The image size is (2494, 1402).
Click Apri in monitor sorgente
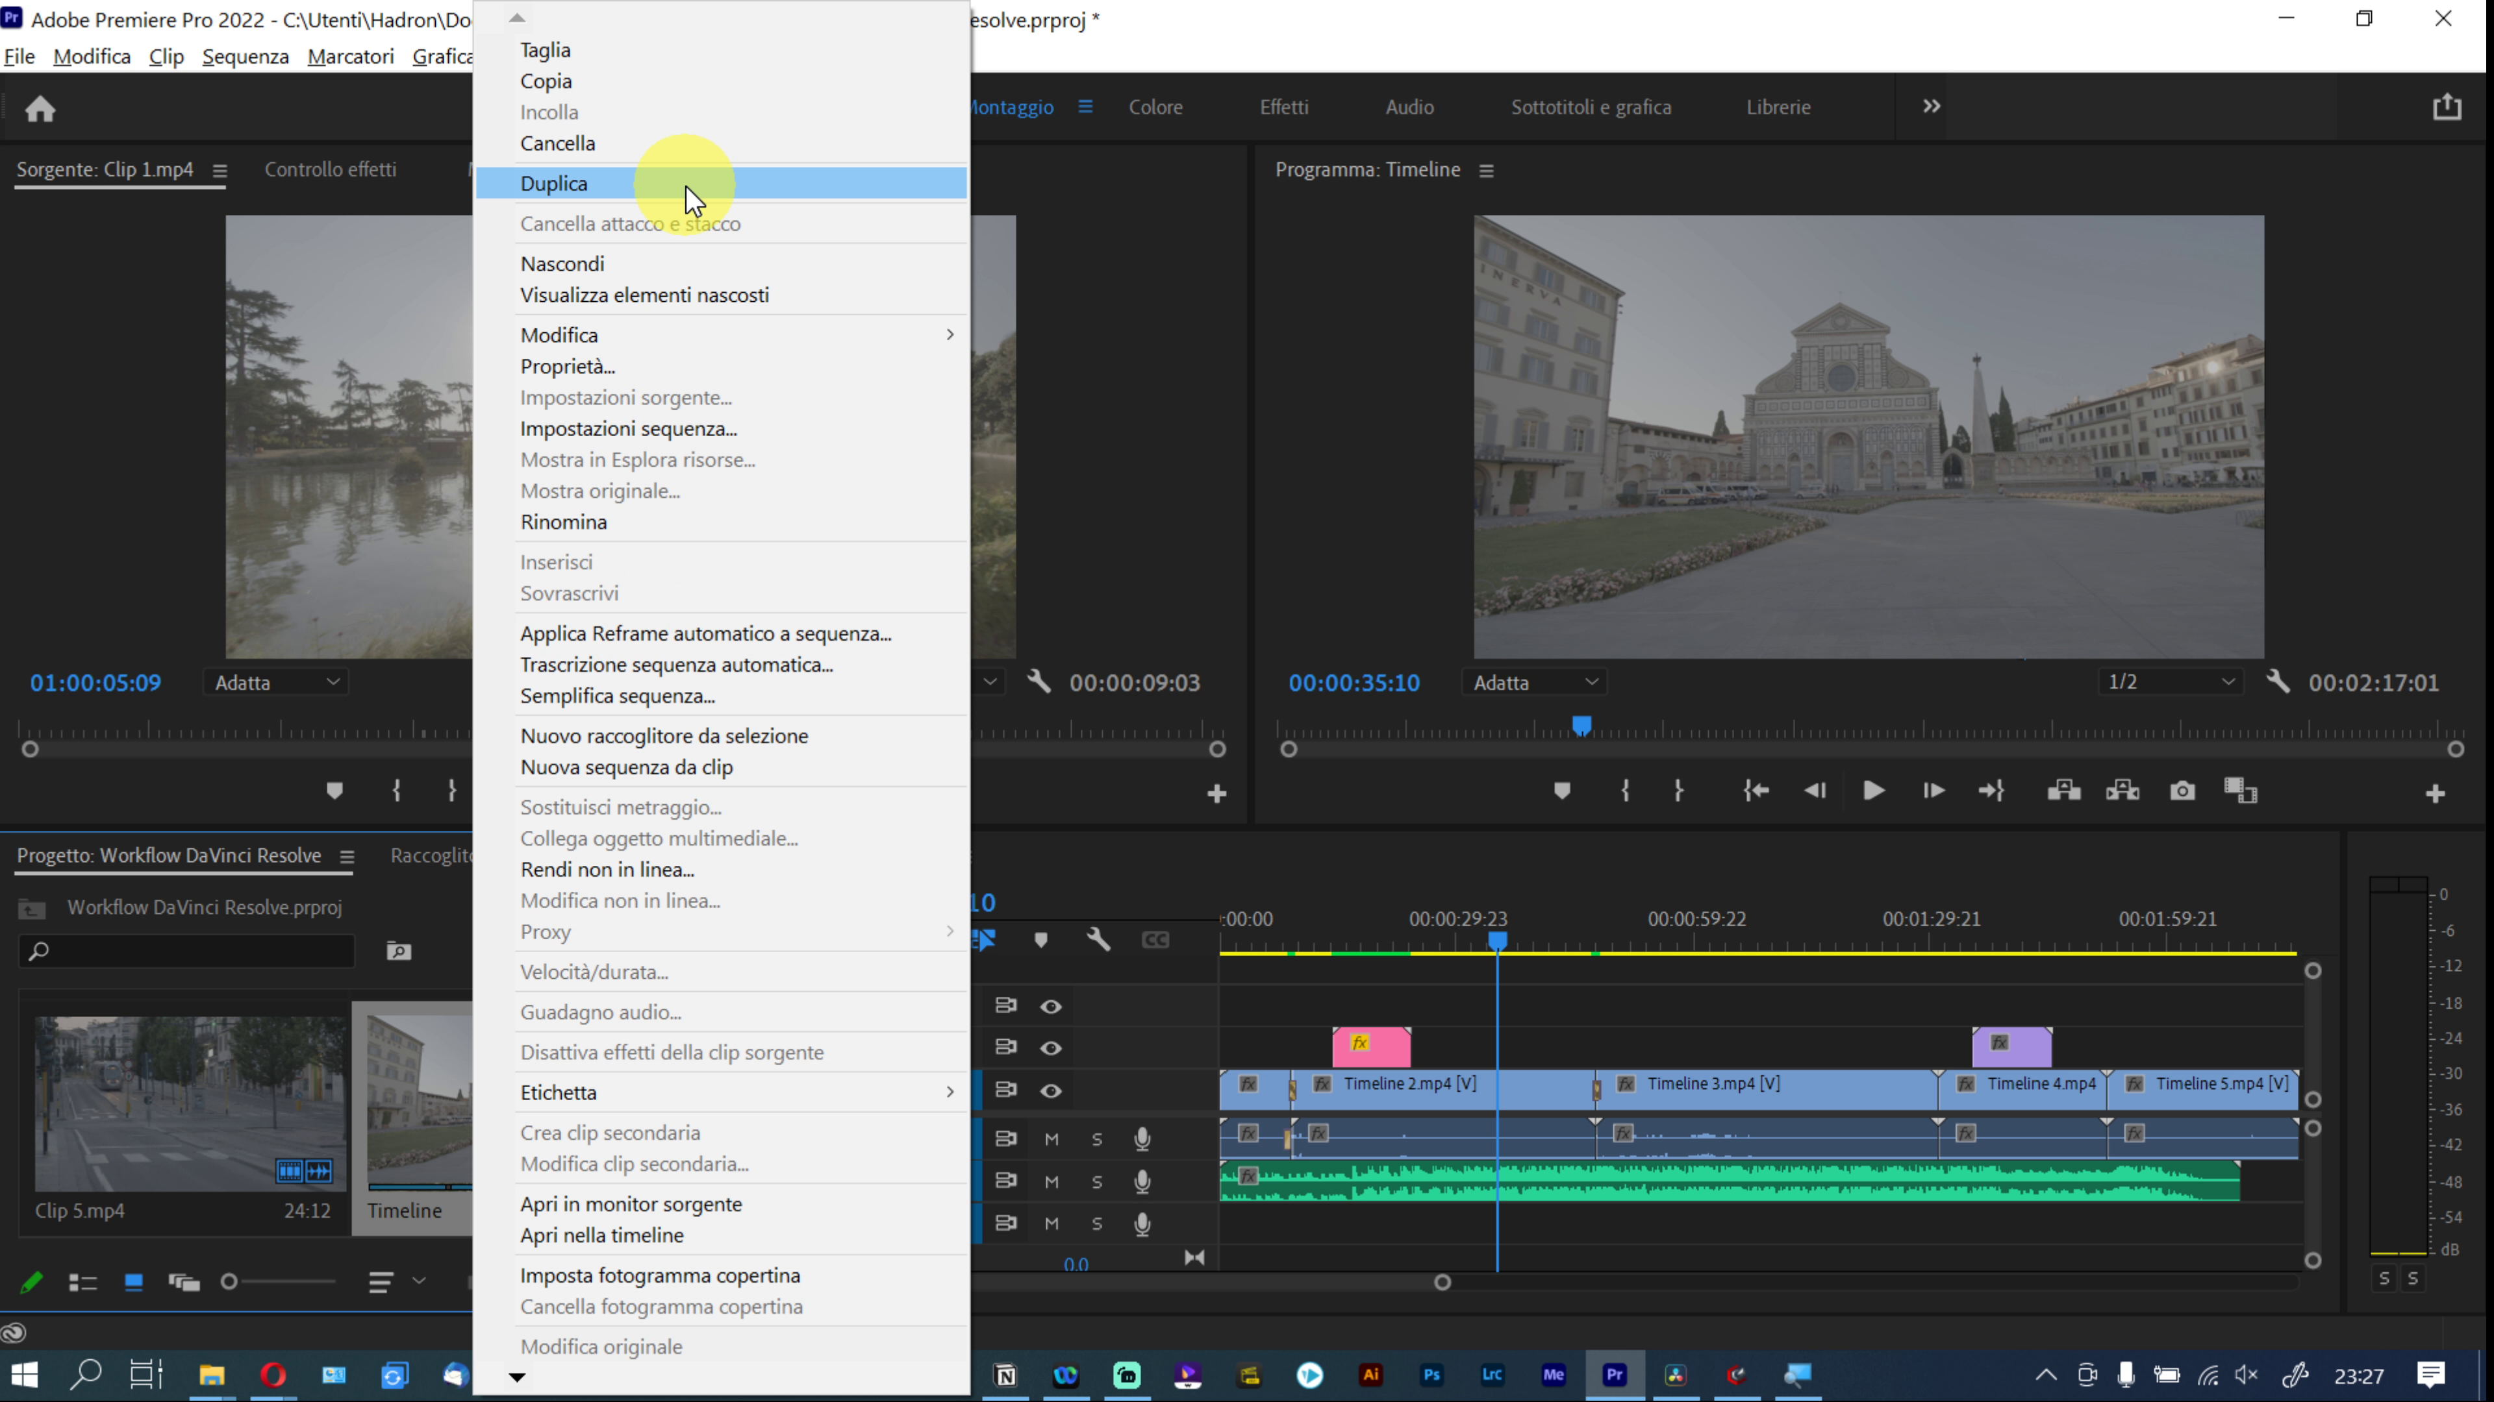pos(722,1205)
